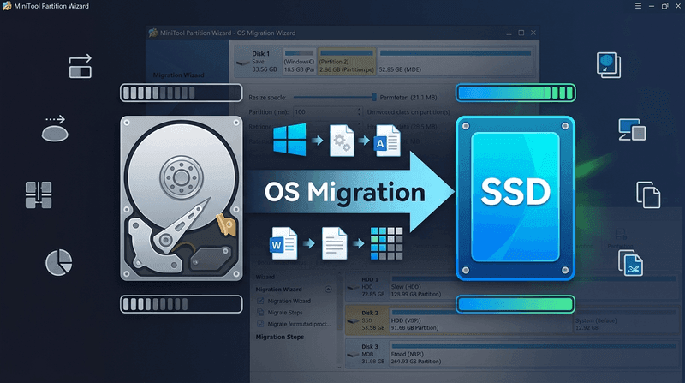Click the green progress bar above the SSD
This screenshot has height=383, width=685.
[515, 93]
